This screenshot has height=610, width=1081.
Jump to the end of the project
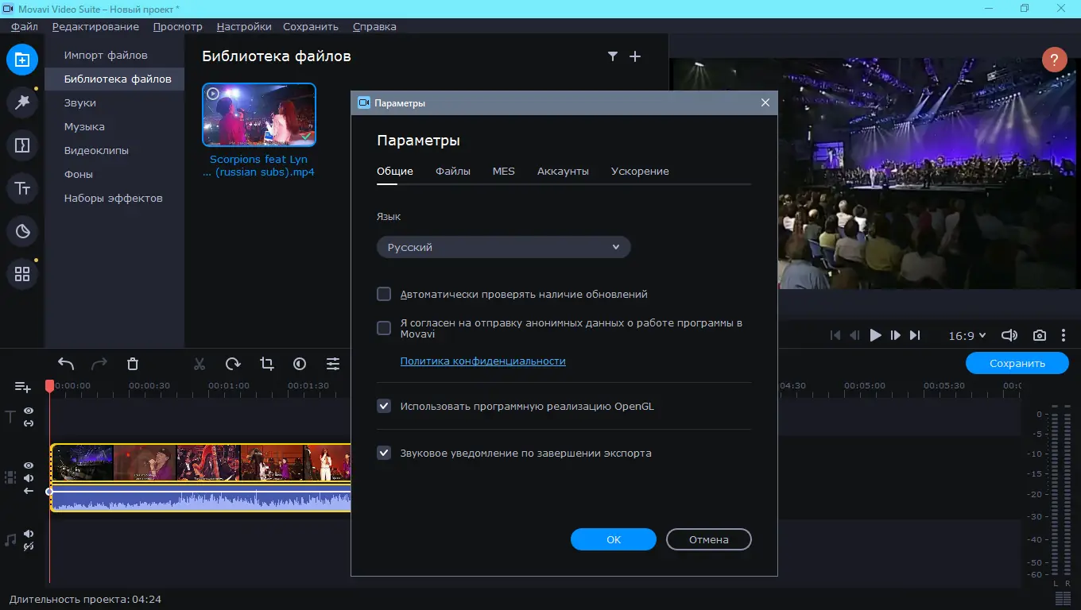tap(915, 335)
